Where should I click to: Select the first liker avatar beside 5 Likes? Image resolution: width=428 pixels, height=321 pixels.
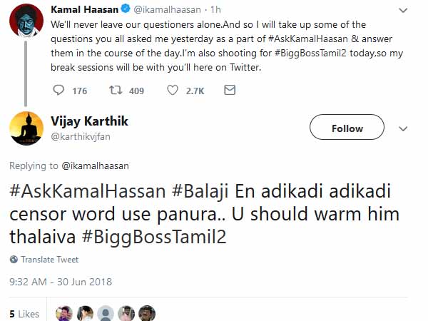click(64, 314)
